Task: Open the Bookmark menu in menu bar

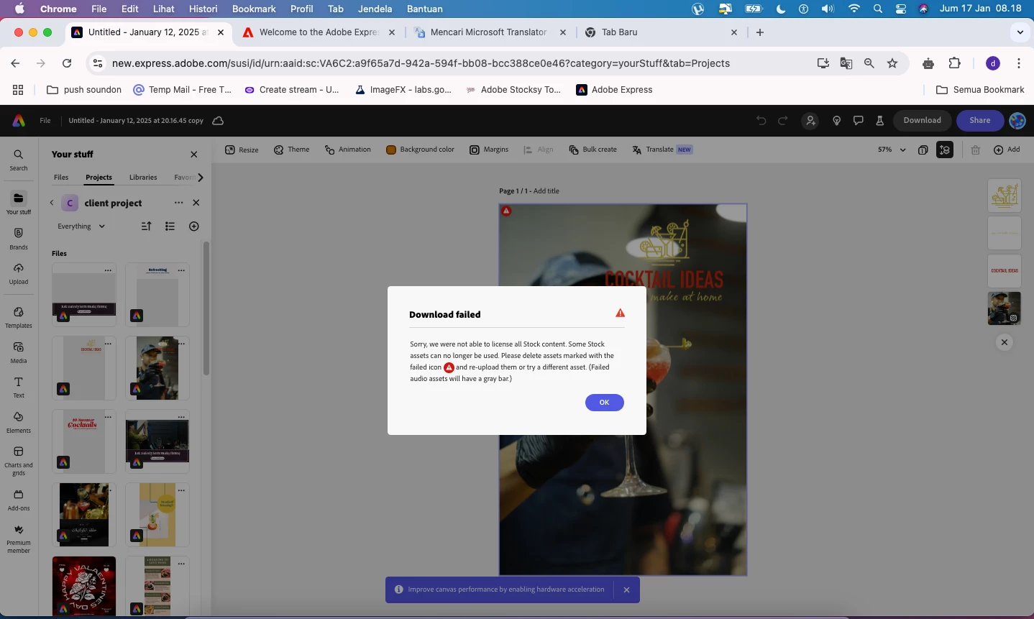Action: [x=254, y=9]
